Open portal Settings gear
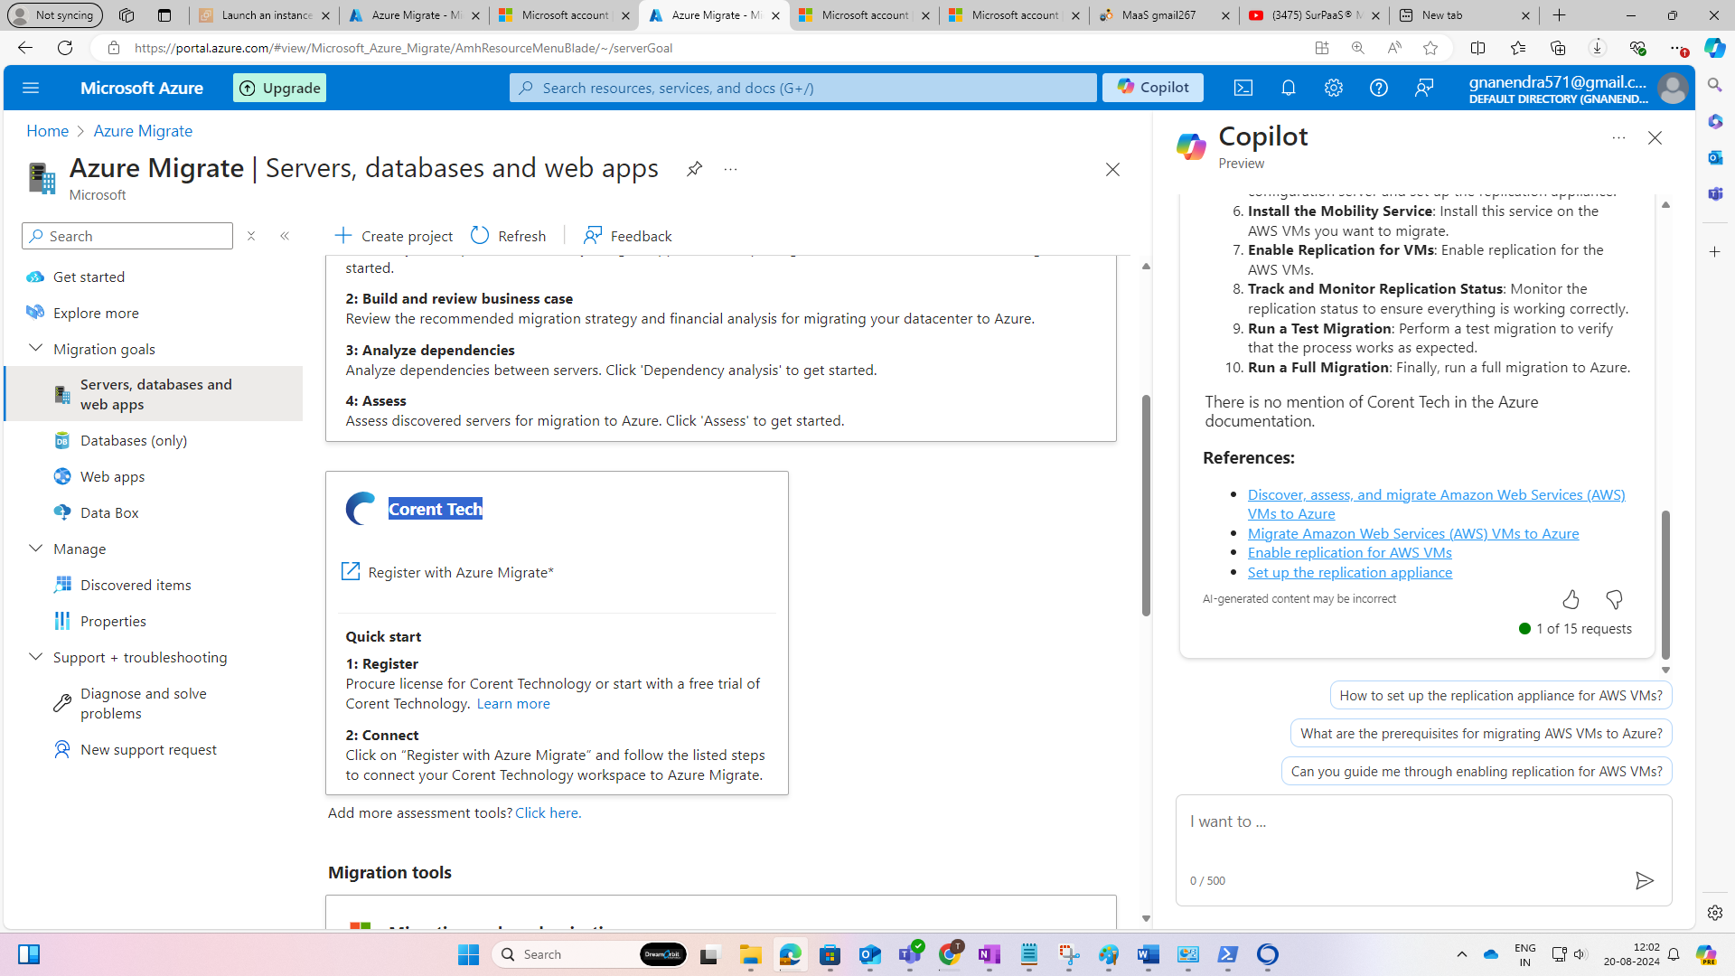This screenshot has width=1735, height=976. tap(1334, 88)
